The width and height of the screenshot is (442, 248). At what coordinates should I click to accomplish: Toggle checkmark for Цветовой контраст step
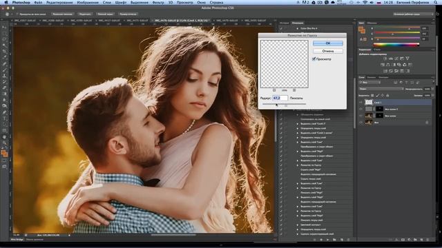(x=281, y=225)
